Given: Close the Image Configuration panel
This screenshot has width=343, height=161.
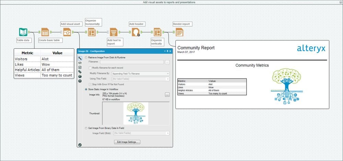Looking at the screenshot, I should point(170,51).
